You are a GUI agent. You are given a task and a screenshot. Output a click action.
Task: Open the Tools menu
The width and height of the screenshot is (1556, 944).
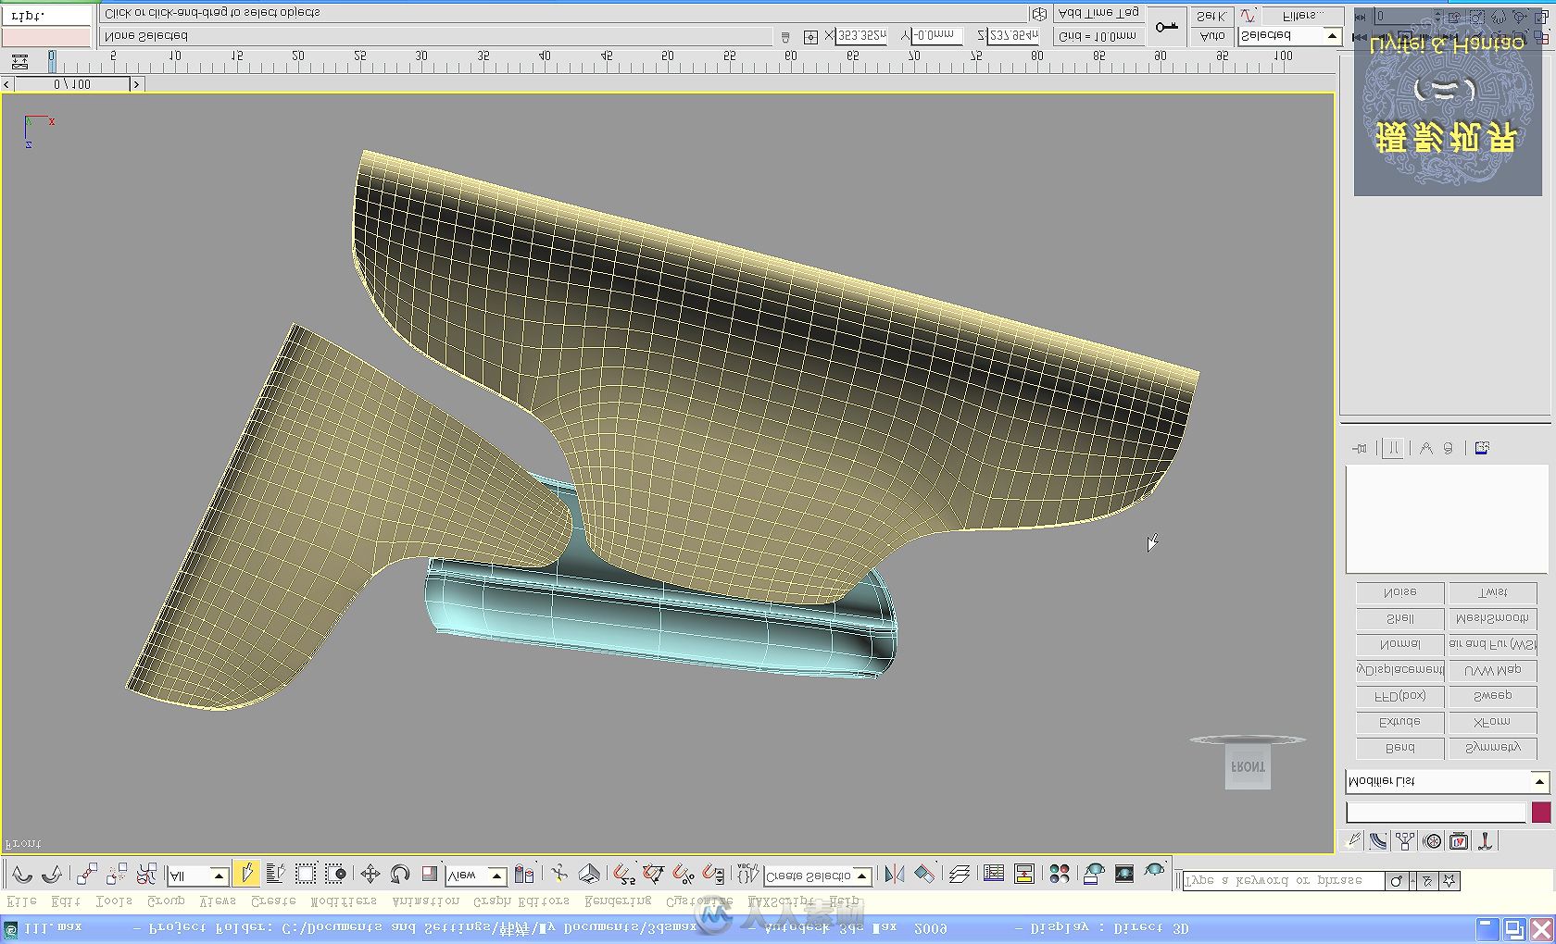(x=114, y=901)
